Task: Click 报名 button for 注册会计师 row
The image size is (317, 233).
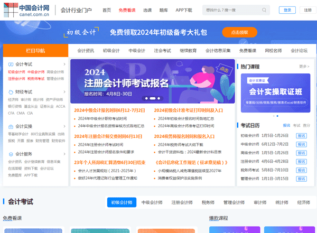Action: click(x=302, y=162)
